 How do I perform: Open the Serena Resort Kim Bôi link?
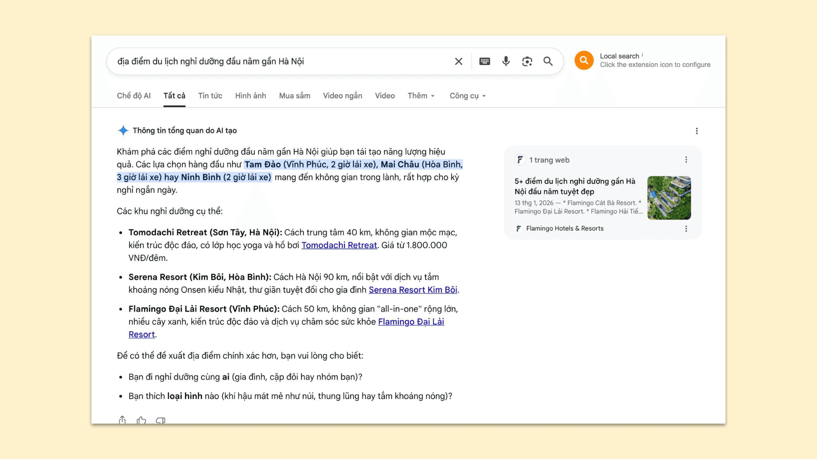pos(413,290)
